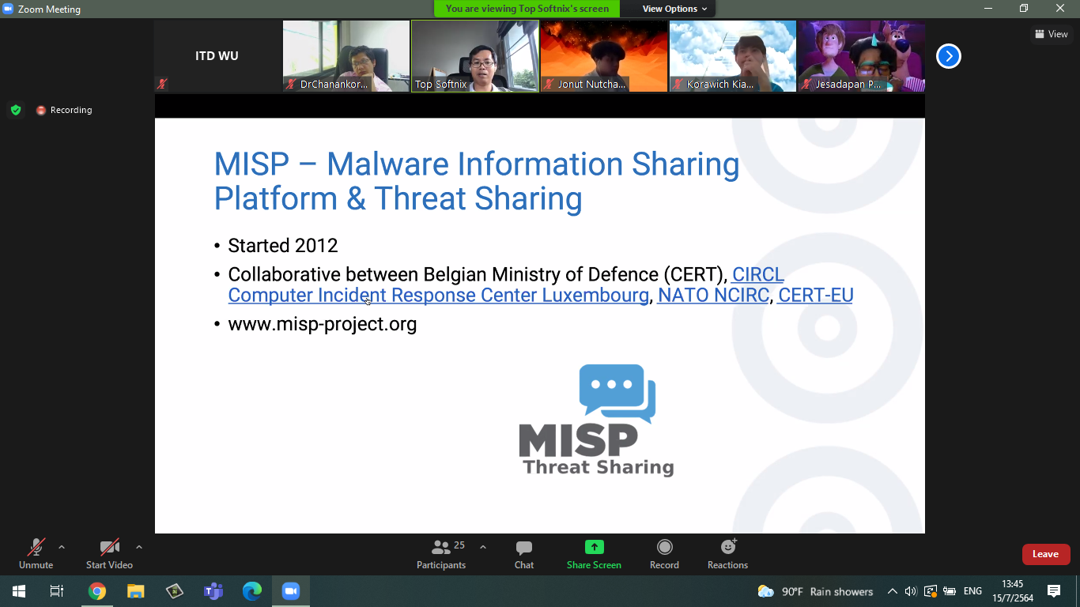The width and height of the screenshot is (1080, 607).
Task: Show next participants with blue arrow
Action: (948, 56)
